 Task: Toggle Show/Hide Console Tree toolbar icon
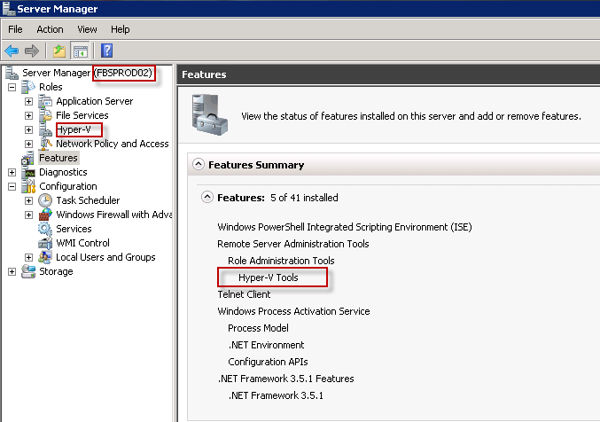click(x=80, y=51)
